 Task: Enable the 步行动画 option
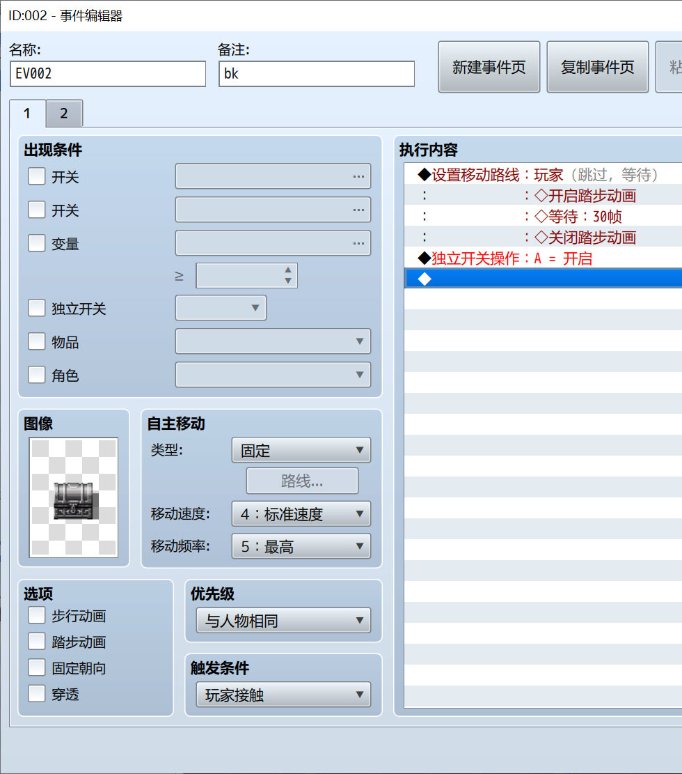(x=36, y=616)
